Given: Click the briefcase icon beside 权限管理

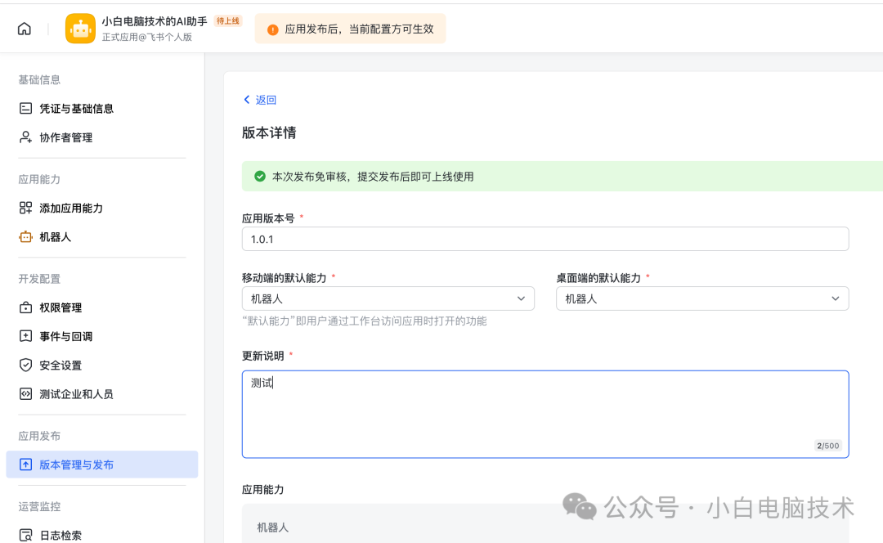Looking at the screenshot, I should tap(25, 307).
